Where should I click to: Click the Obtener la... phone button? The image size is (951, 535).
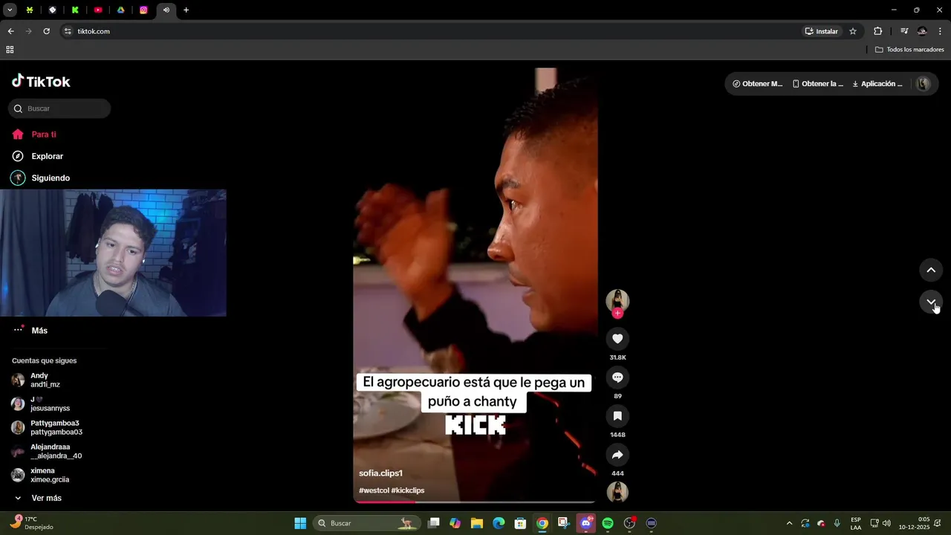(x=818, y=84)
